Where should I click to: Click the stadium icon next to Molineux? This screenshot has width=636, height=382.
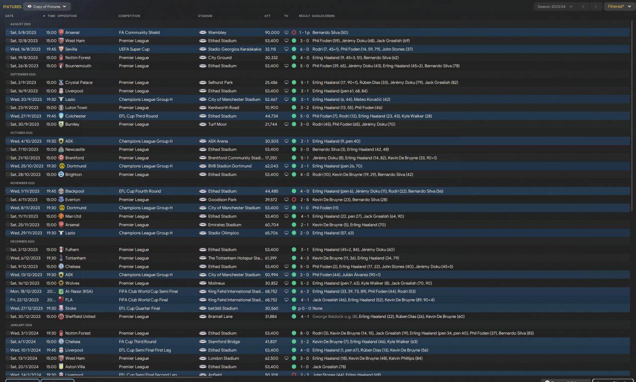203,283
